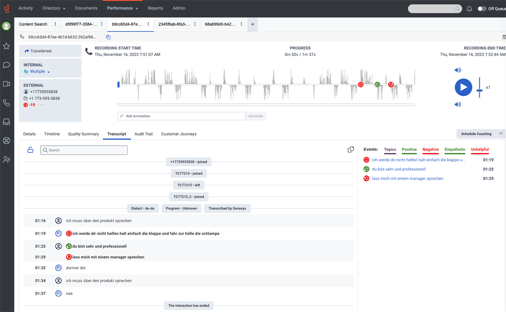The height and width of the screenshot is (312, 506).
Task: Click the lock icon above the transcript search
Action: pos(30,150)
